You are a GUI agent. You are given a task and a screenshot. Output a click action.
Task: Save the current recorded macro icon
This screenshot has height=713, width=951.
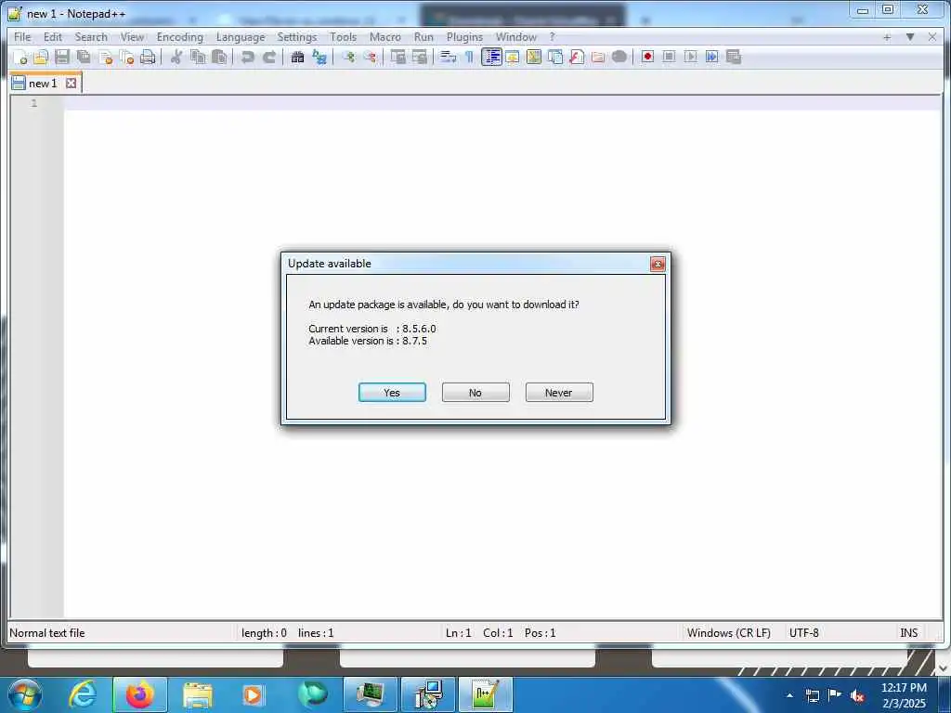click(734, 57)
